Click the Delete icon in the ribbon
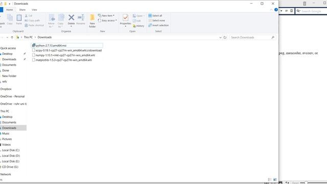The width and height of the screenshot is (327, 184). click(x=71, y=17)
